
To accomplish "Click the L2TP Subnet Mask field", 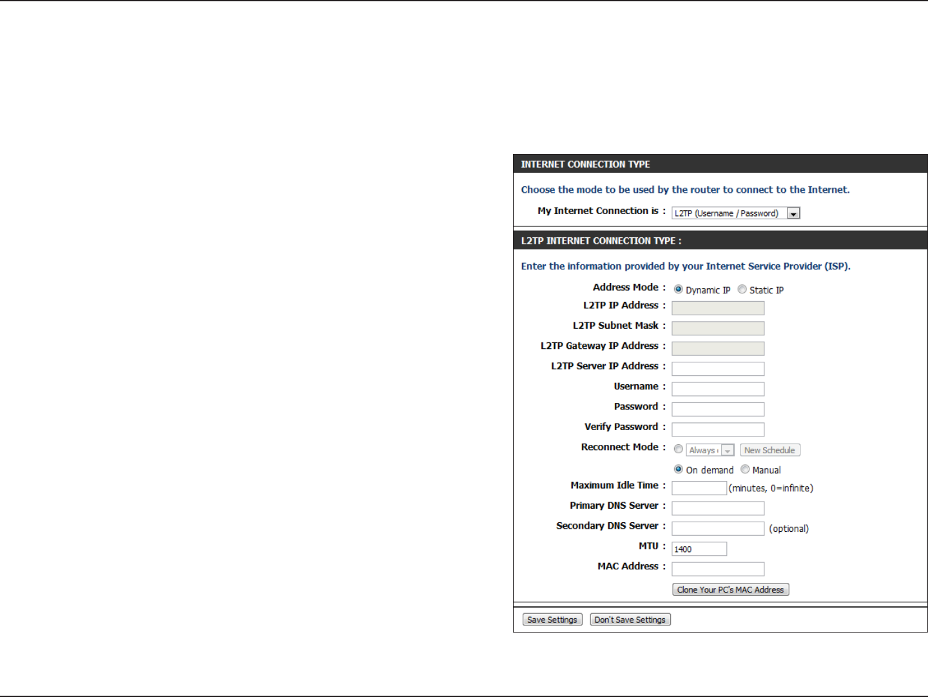I will pos(718,328).
